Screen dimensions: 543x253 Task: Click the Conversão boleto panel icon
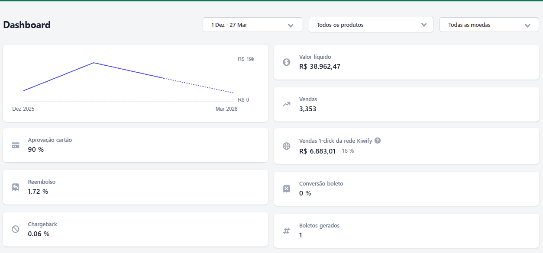coord(286,188)
